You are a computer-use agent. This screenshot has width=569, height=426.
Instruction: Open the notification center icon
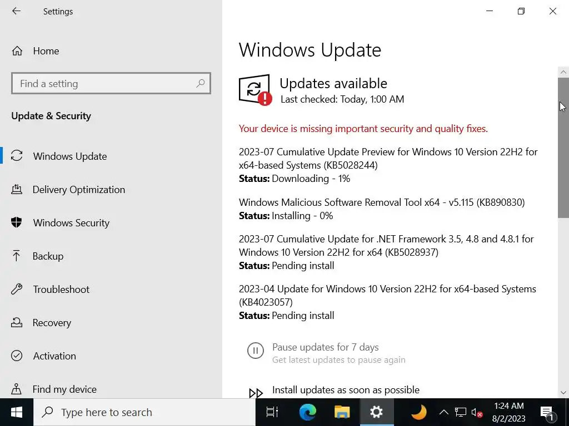[548, 413]
